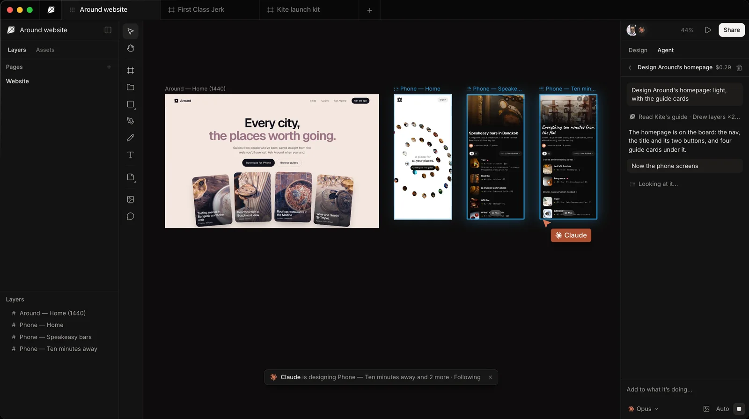Go back with the agent panel arrow
This screenshot has height=419, width=749.
(x=630, y=67)
